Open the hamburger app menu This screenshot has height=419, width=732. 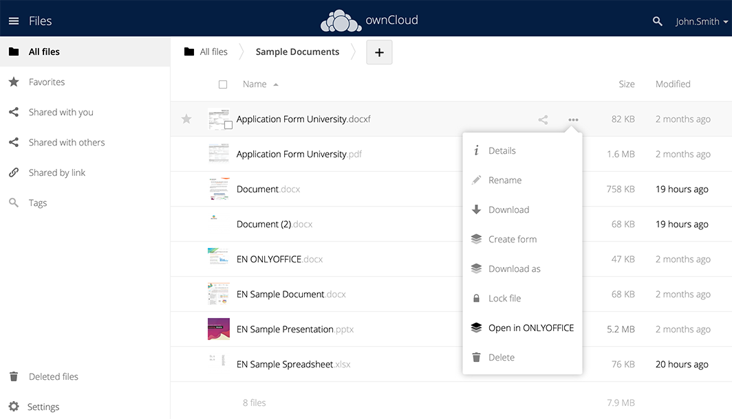point(14,21)
